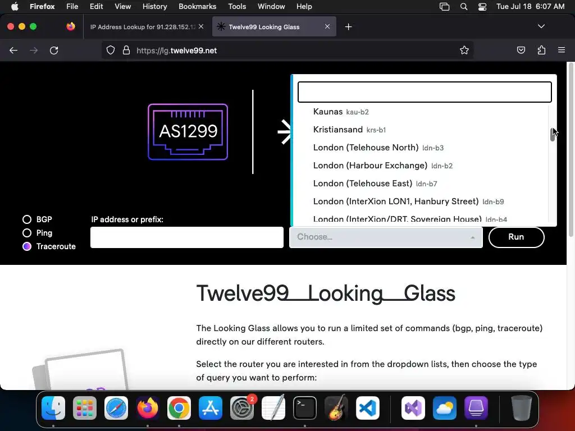Click the Twelve99 Looking Glass heading
Viewport: 575px width, 431px height.
326,294
